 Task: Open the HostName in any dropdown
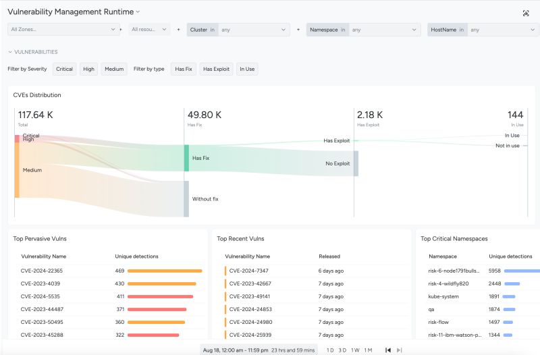(483, 30)
